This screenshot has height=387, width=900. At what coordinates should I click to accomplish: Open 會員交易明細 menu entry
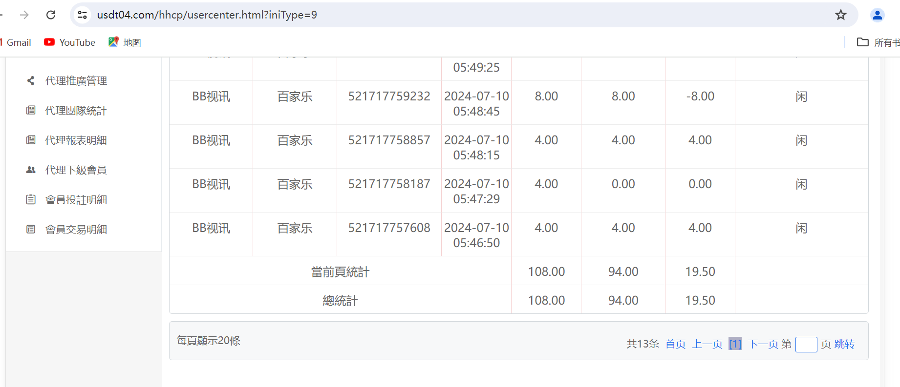pyautogui.click(x=76, y=230)
